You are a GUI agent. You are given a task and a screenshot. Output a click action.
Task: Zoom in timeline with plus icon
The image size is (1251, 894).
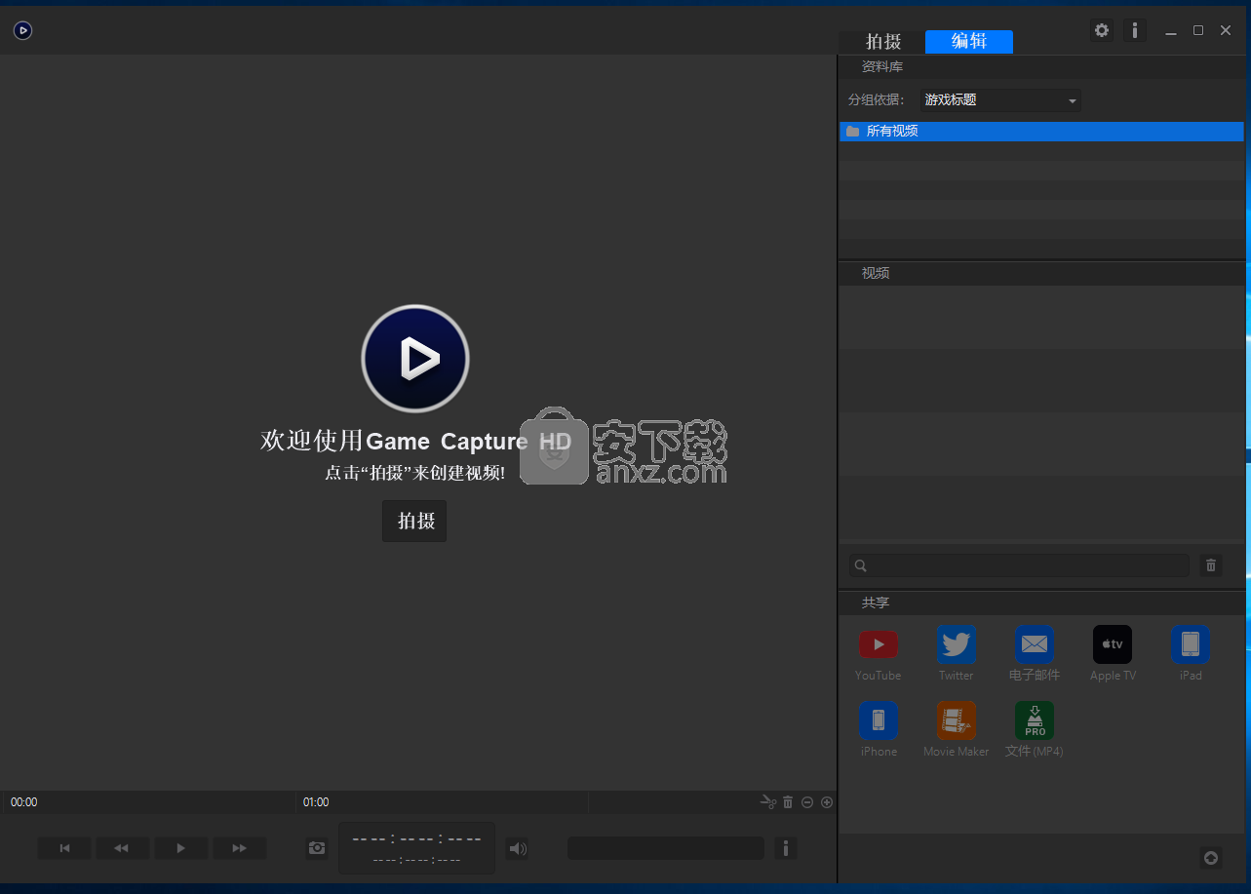point(827,802)
